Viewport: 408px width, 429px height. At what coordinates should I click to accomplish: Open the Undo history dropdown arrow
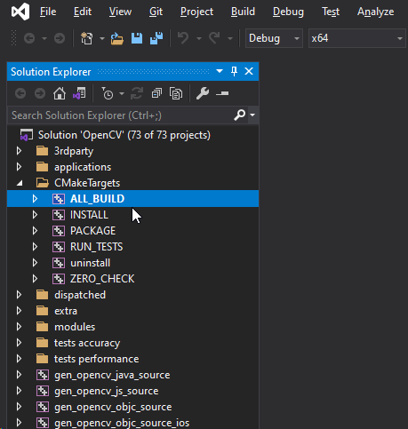(199, 38)
